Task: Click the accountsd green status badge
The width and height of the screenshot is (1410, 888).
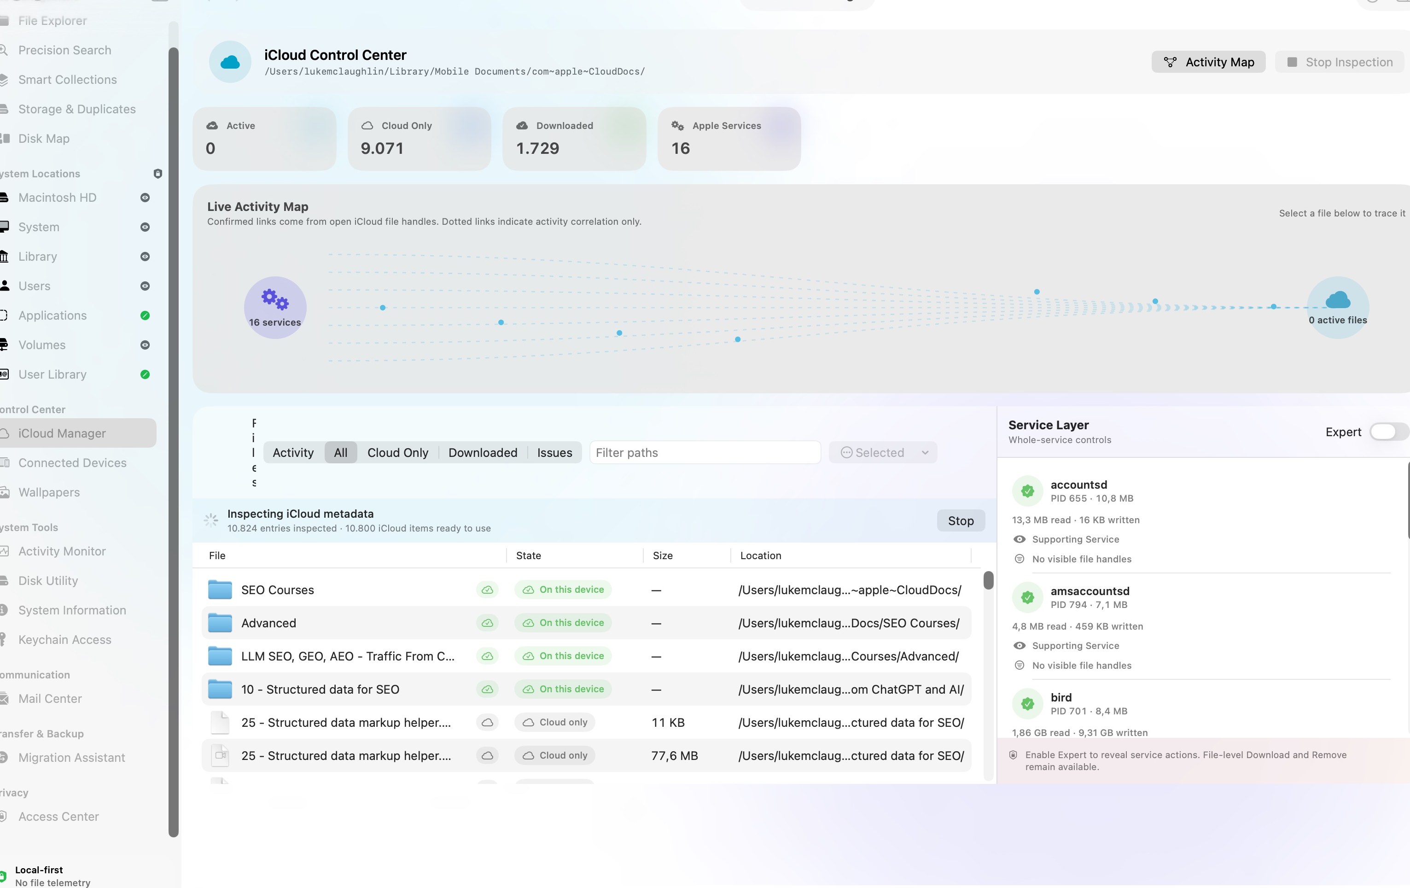Action: 1027,491
